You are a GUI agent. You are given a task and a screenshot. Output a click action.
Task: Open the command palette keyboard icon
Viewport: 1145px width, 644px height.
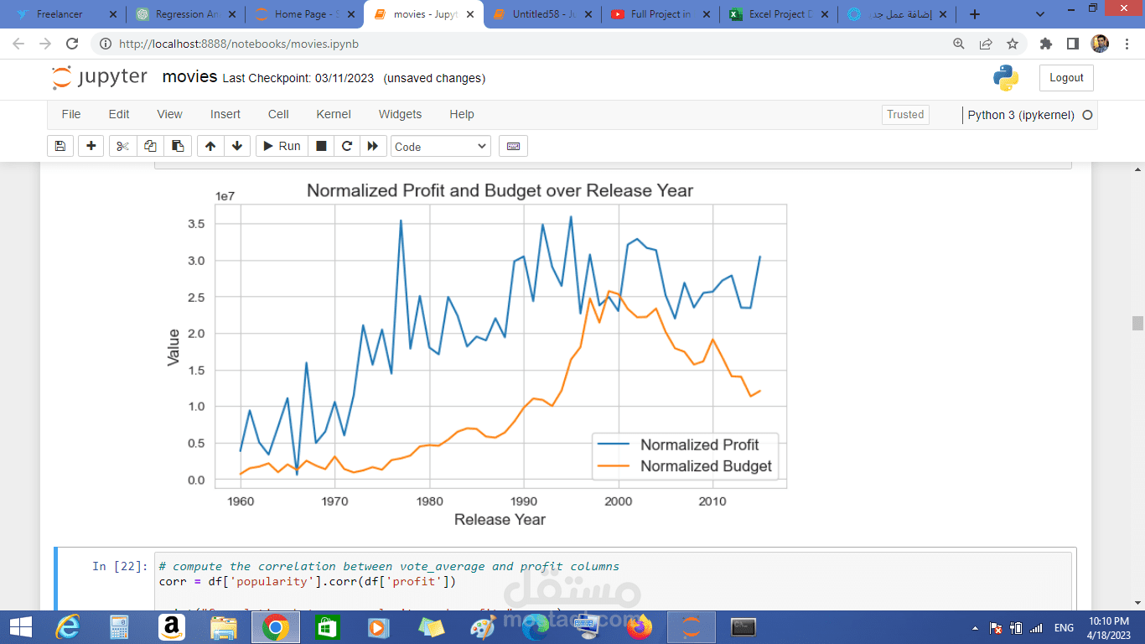coord(513,146)
